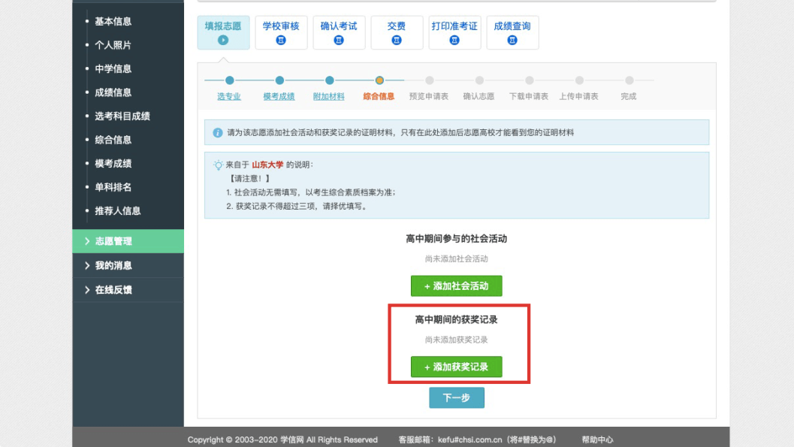Click the 添加社会活动 green button
The height and width of the screenshot is (447, 794).
pos(456,286)
